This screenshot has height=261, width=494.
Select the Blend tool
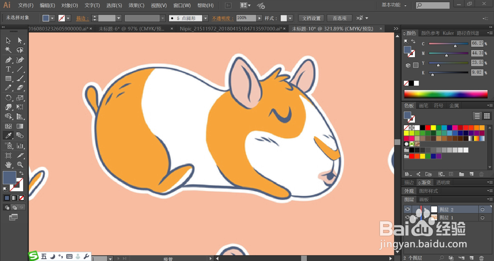(20, 136)
